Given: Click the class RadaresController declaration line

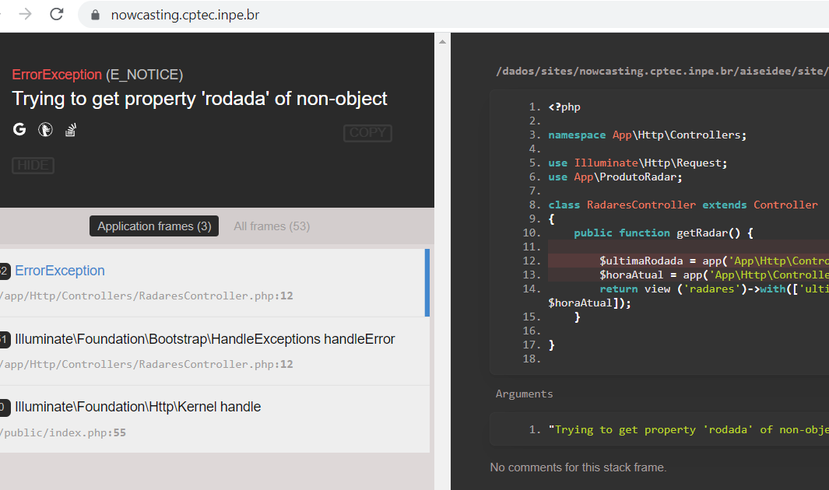Looking at the screenshot, I should point(683,205).
